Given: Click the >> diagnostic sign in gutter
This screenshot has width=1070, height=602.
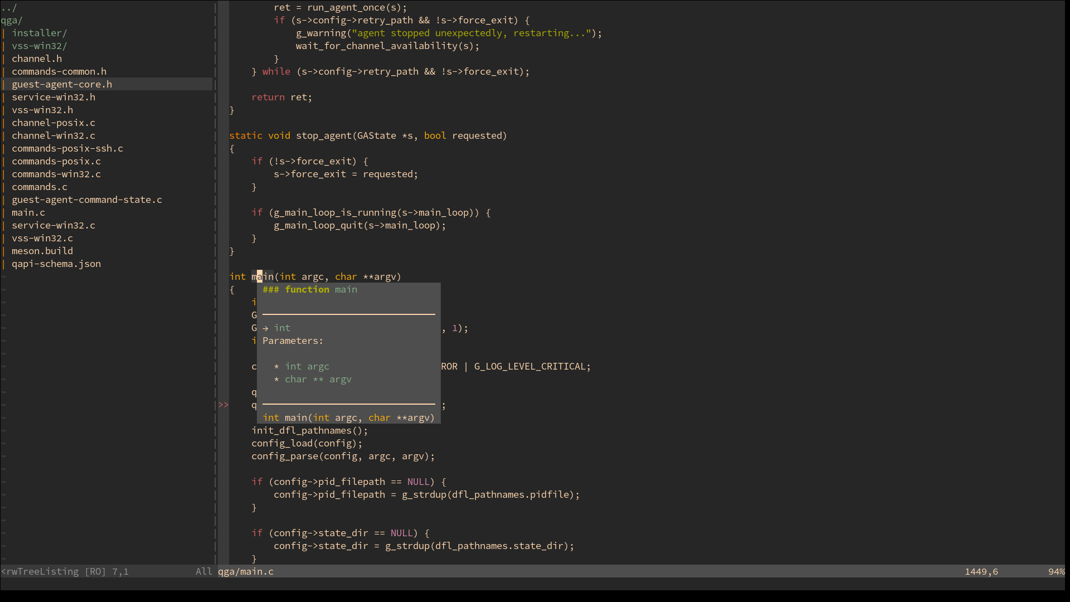Looking at the screenshot, I should point(223,405).
